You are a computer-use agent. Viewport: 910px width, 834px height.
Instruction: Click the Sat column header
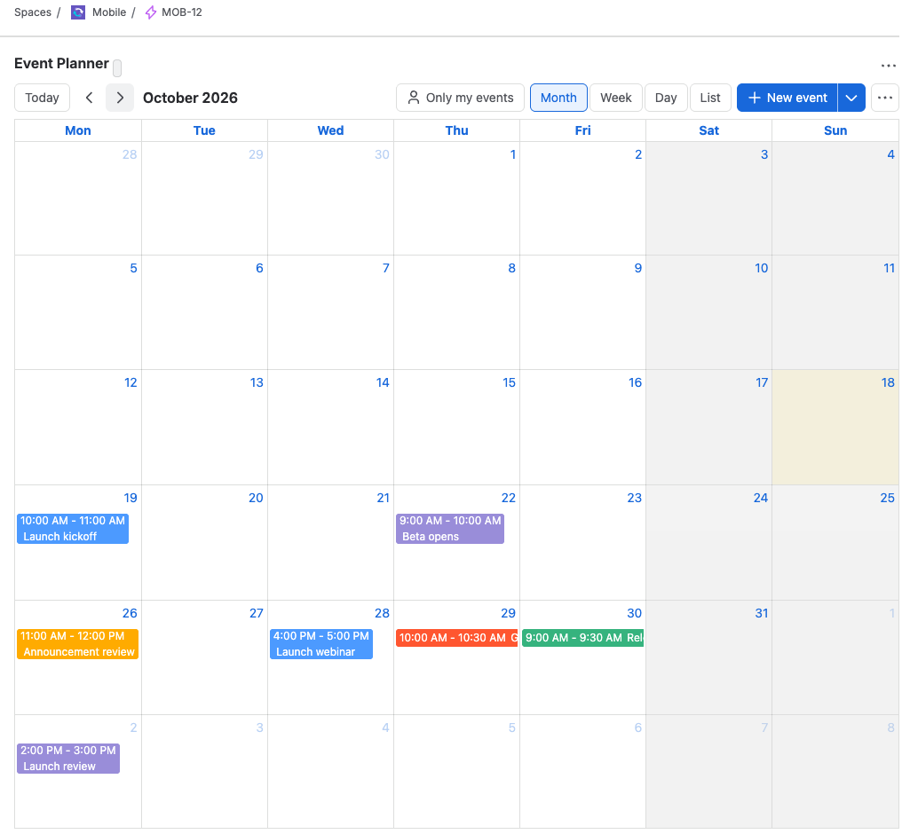click(708, 130)
